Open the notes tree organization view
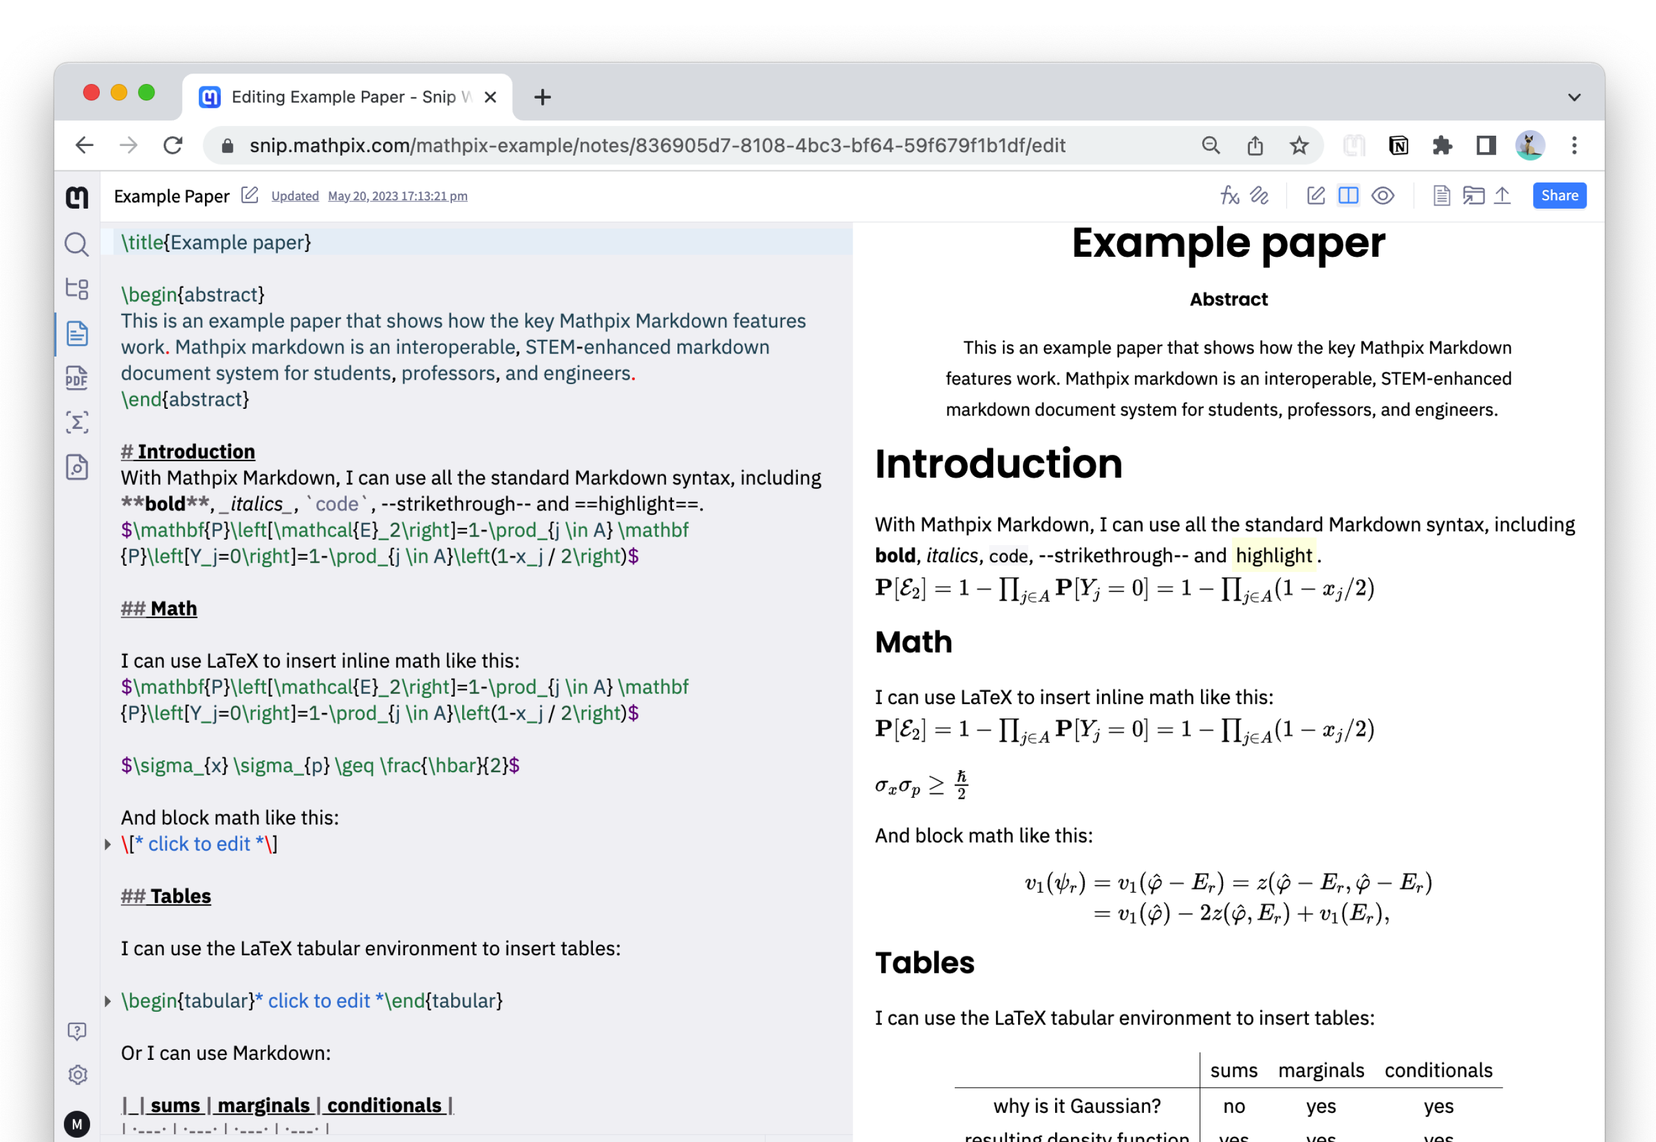Image resolution: width=1656 pixels, height=1142 pixels. (x=77, y=289)
